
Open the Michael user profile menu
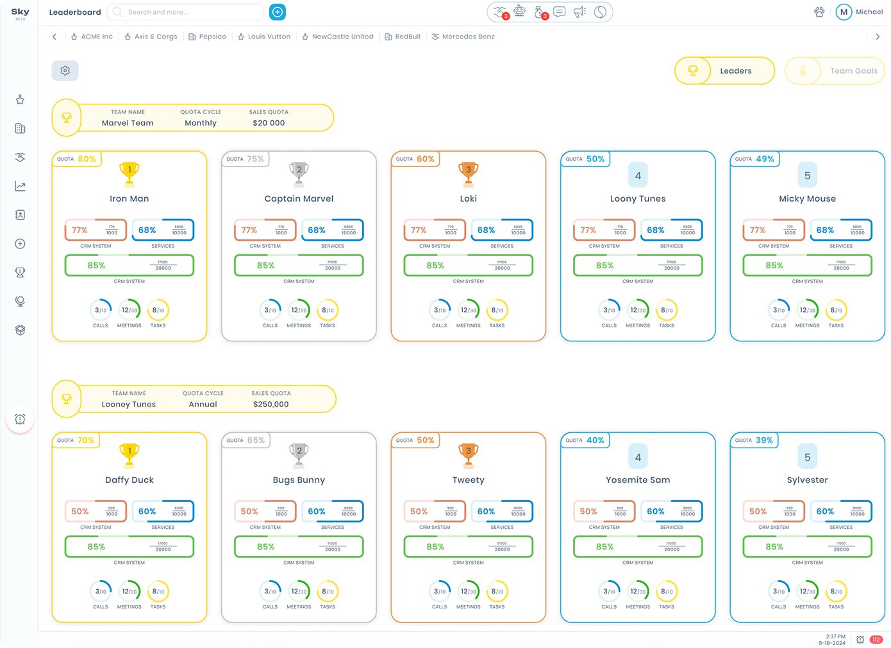coord(860,12)
